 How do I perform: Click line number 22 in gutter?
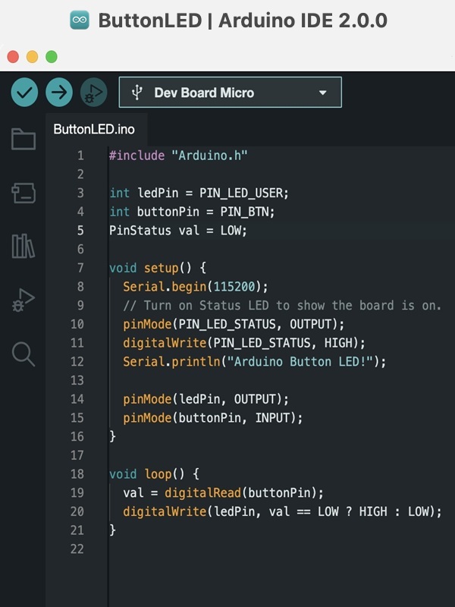pyautogui.click(x=77, y=549)
